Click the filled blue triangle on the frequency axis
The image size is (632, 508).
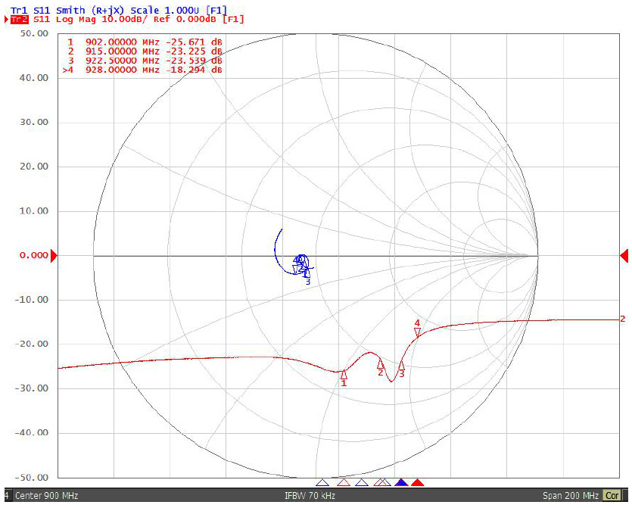pyautogui.click(x=401, y=482)
